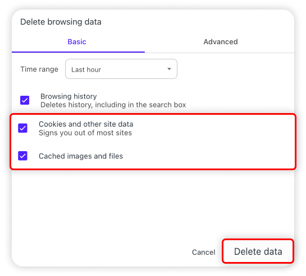Click the 'Time range' label
Image resolution: width=306 pixels, height=276 pixels.
tap(39, 69)
